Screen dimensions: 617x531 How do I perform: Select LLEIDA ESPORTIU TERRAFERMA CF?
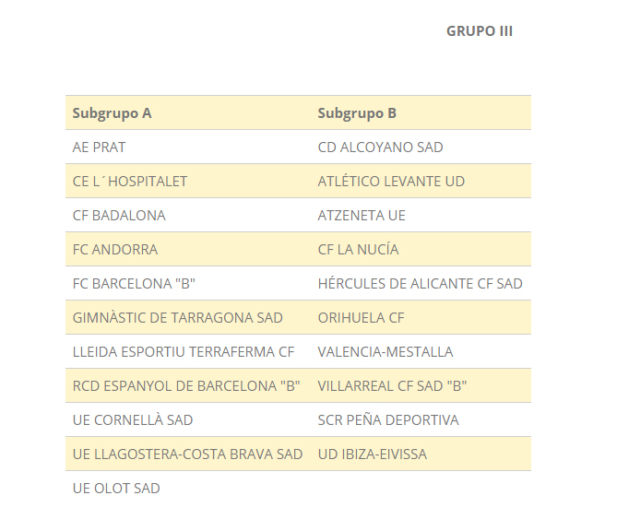point(184,351)
